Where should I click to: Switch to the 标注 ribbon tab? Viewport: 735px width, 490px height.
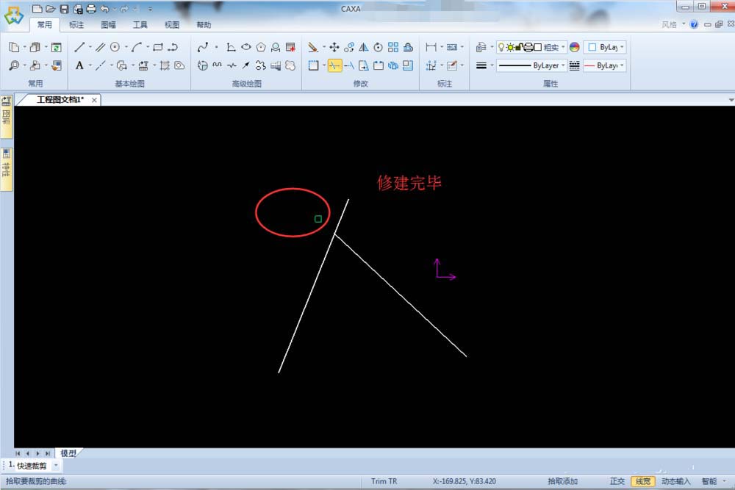click(x=77, y=24)
